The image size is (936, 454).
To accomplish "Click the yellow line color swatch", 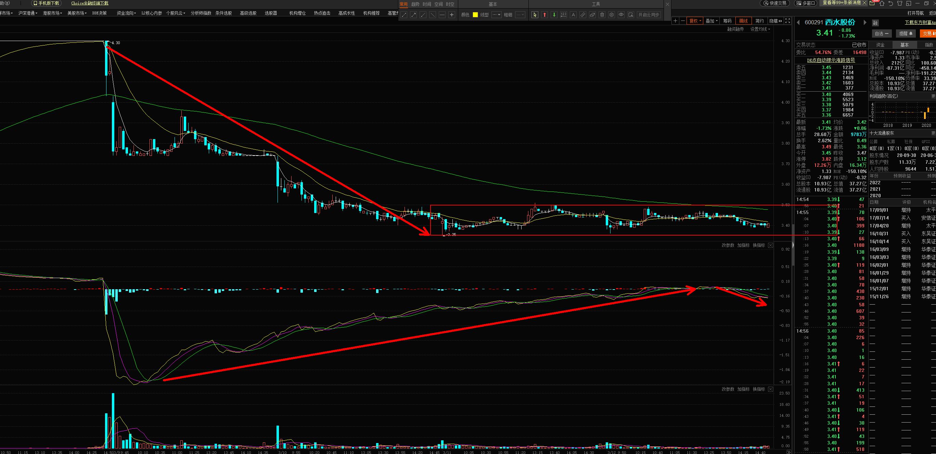I will [x=475, y=15].
